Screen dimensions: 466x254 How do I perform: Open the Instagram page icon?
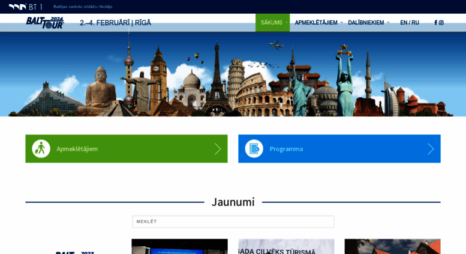coord(441,23)
